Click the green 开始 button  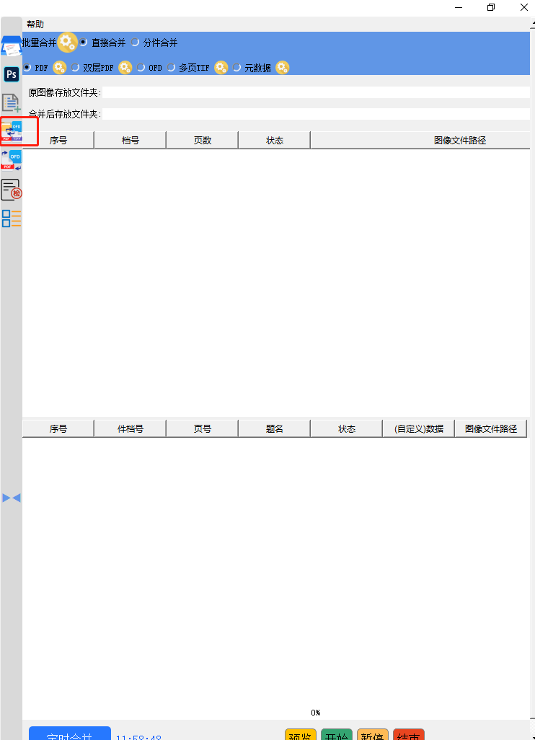point(336,736)
